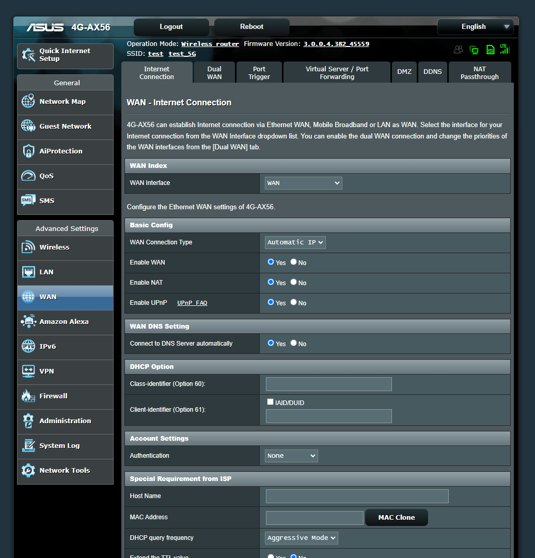Set Enable NAT to Yes
The height and width of the screenshot is (558, 535).
click(271, 282)
